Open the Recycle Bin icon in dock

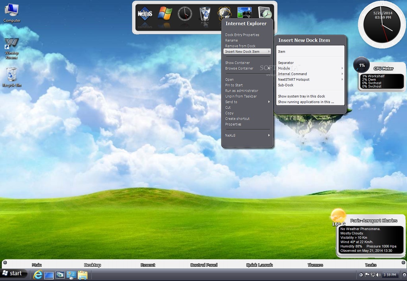205,14
